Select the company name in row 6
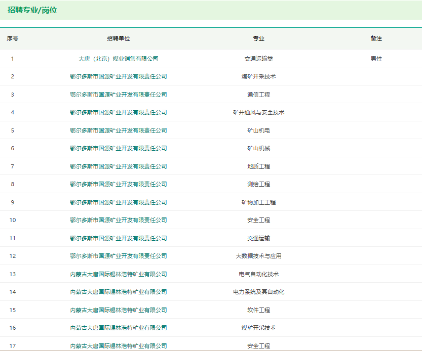This screenshot has width=422, height=351. pyautogui.click(x=119, y=148)
